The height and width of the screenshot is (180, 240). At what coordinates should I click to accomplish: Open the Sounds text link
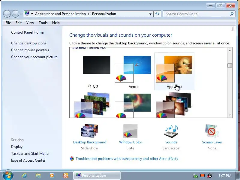pyautogui.click(x=171, y=142)
